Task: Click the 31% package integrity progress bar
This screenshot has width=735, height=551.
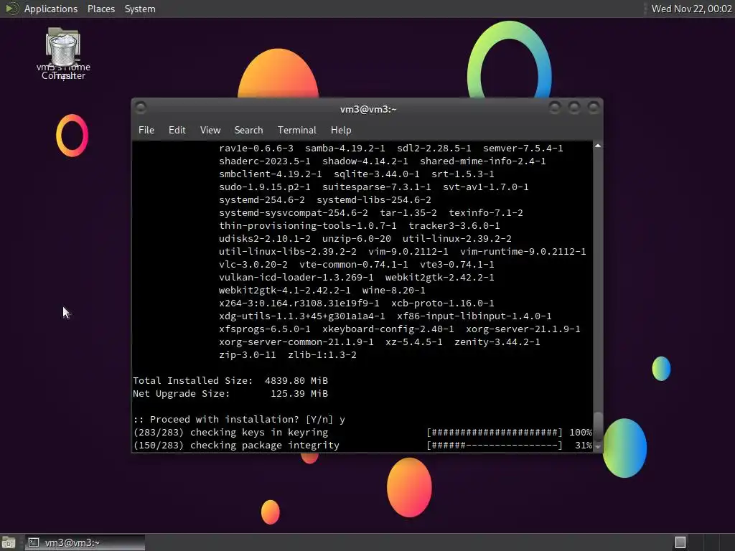Action: pyautogui.click(x=494, y=445)
